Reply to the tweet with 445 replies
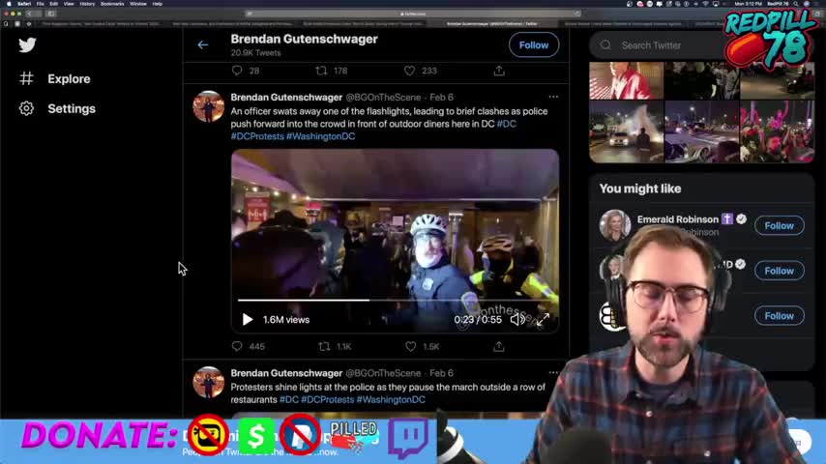 coord(237,346)
